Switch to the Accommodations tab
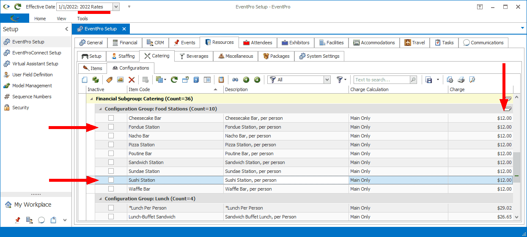 click(x=374, y=43)
